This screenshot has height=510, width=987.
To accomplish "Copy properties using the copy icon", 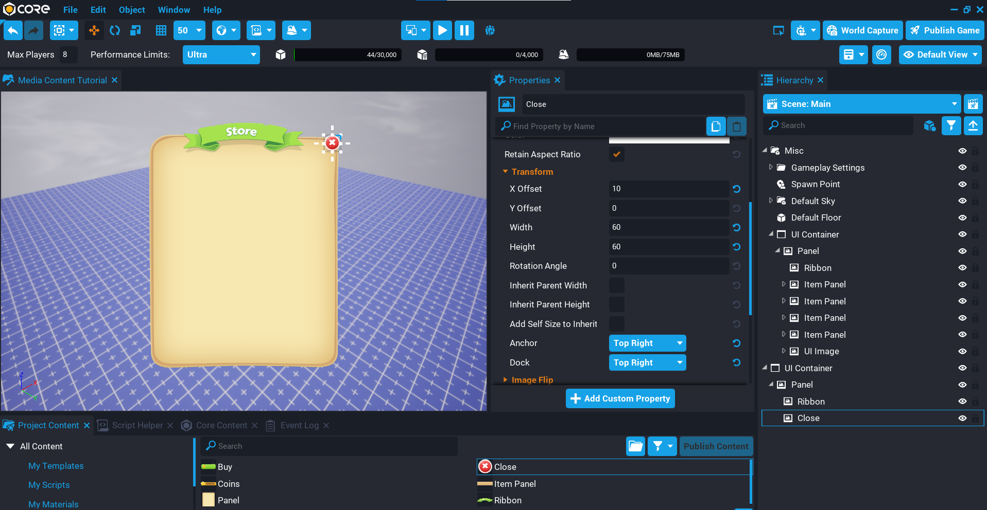I will [x=716, y=126].
